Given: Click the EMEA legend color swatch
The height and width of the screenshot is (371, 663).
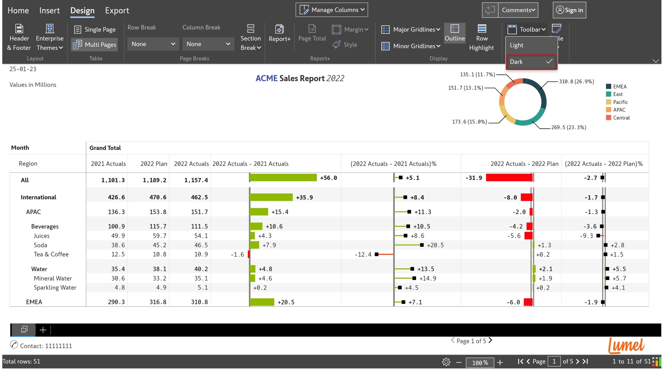Looking at the screenshot, I should [x=608, y=86].
